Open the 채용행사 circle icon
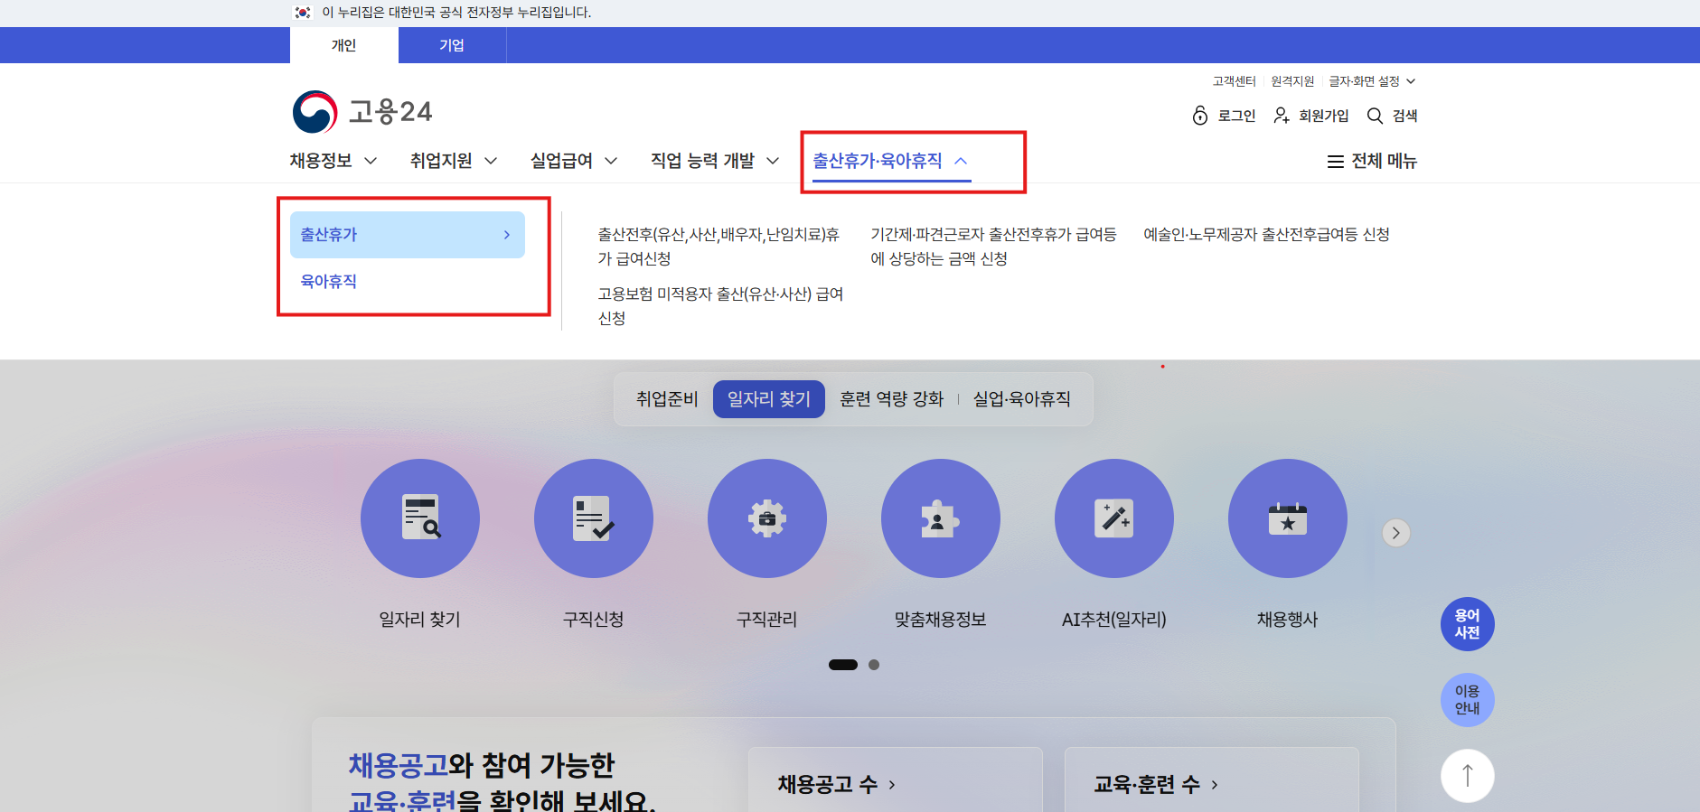 [1288, 518]
